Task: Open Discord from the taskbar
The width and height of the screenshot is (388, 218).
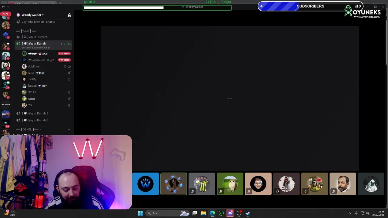Action: click(x=230, y=213)
